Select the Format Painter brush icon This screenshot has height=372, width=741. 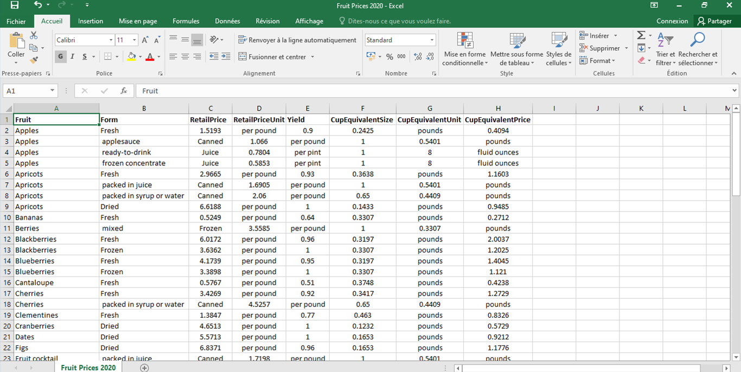click(x=34, y=60)
